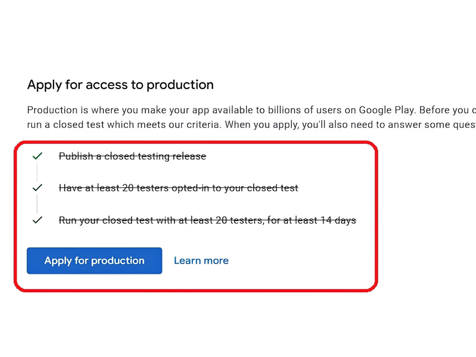Screen dimensions: 476x357
Task: Select the checkmark for 20 testers opted-in
Action: coord(37,188)
